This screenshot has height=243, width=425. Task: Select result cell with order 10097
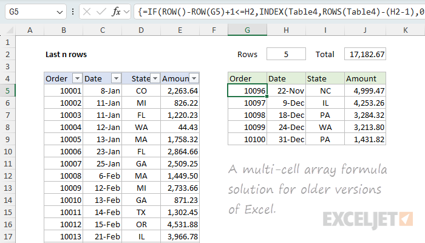point(247,103)
